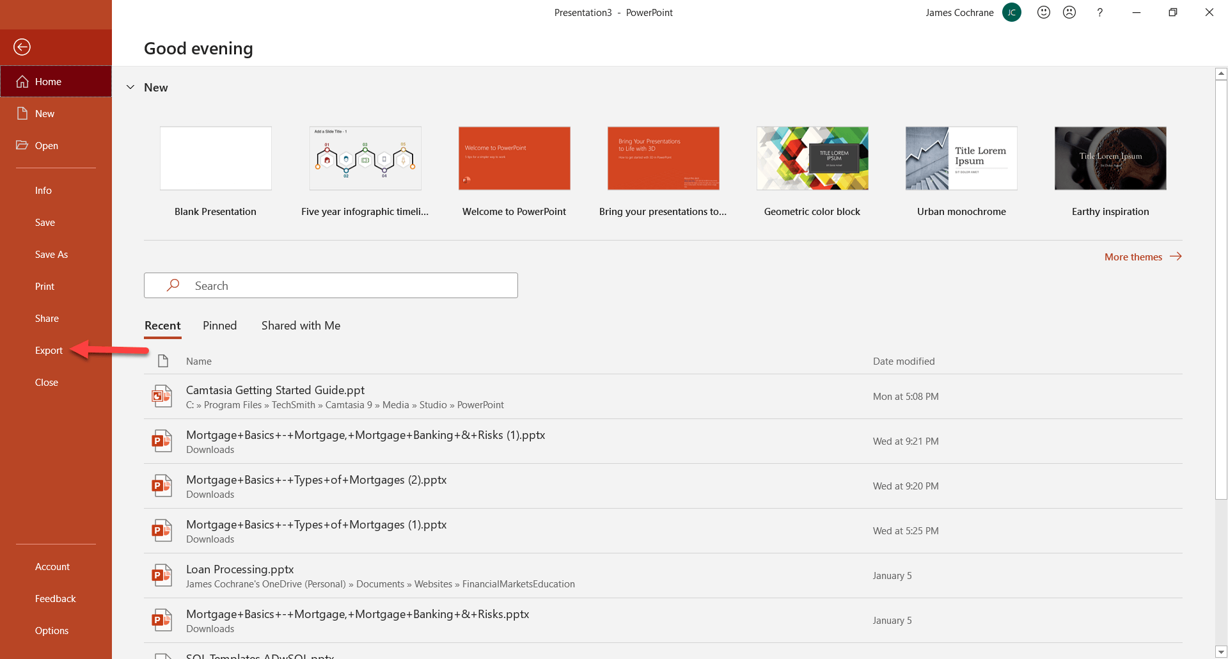Collapse the New section chevron
This screenshot has height=659, width=1228.
click(x=130, y=87)
